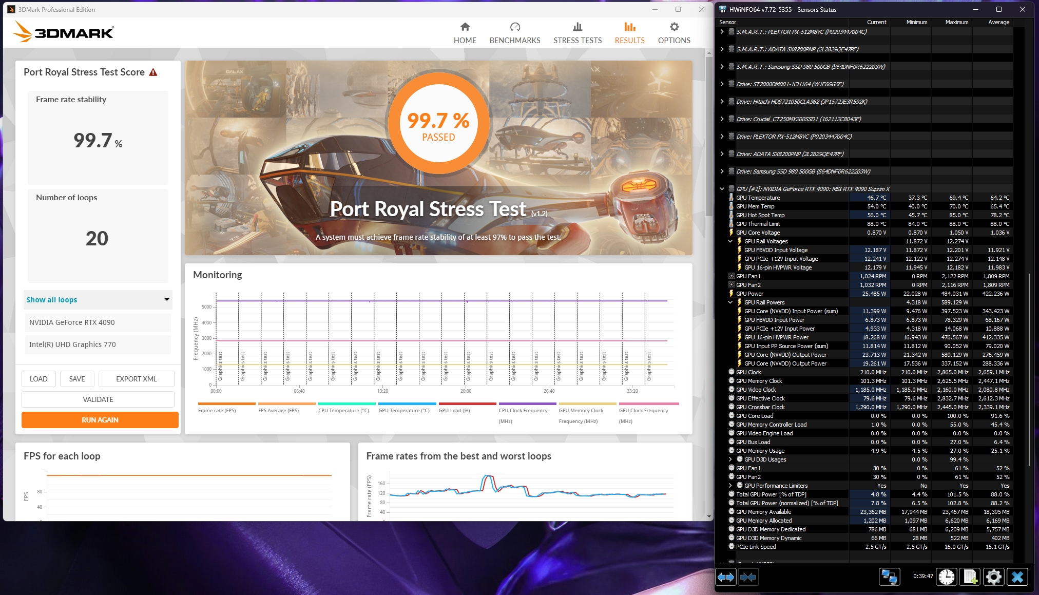This screenshot has height=595, width=1039.
Task: Click the EXPORT XML button
Action: tap(136, 379)
